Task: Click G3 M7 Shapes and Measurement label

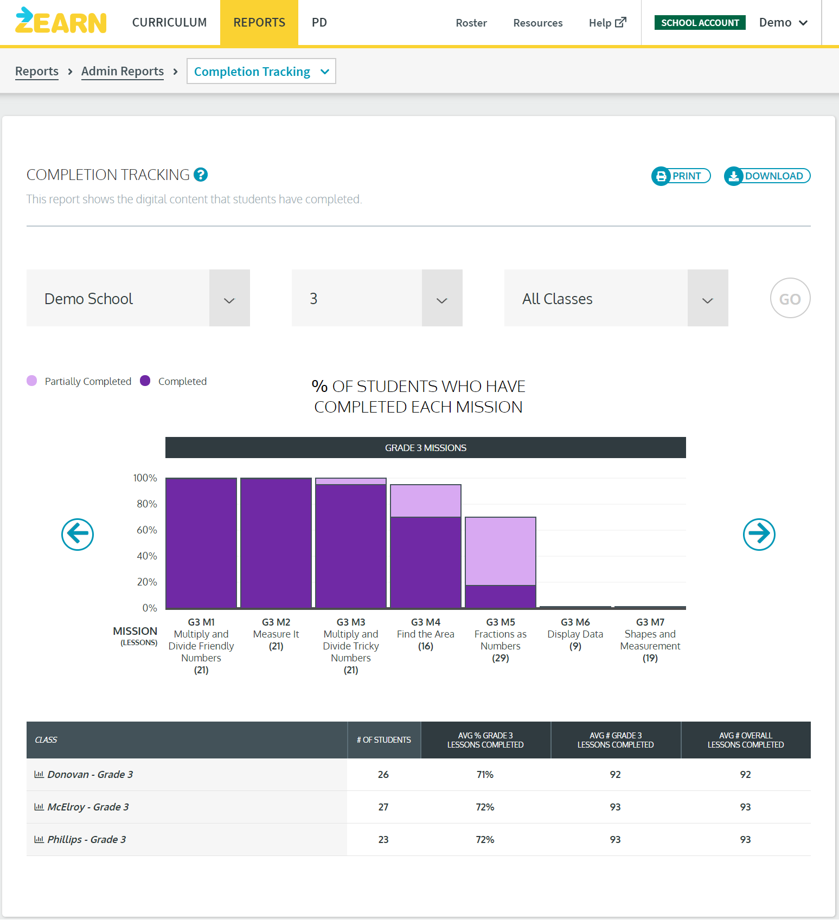Action: tap(650, 640)
